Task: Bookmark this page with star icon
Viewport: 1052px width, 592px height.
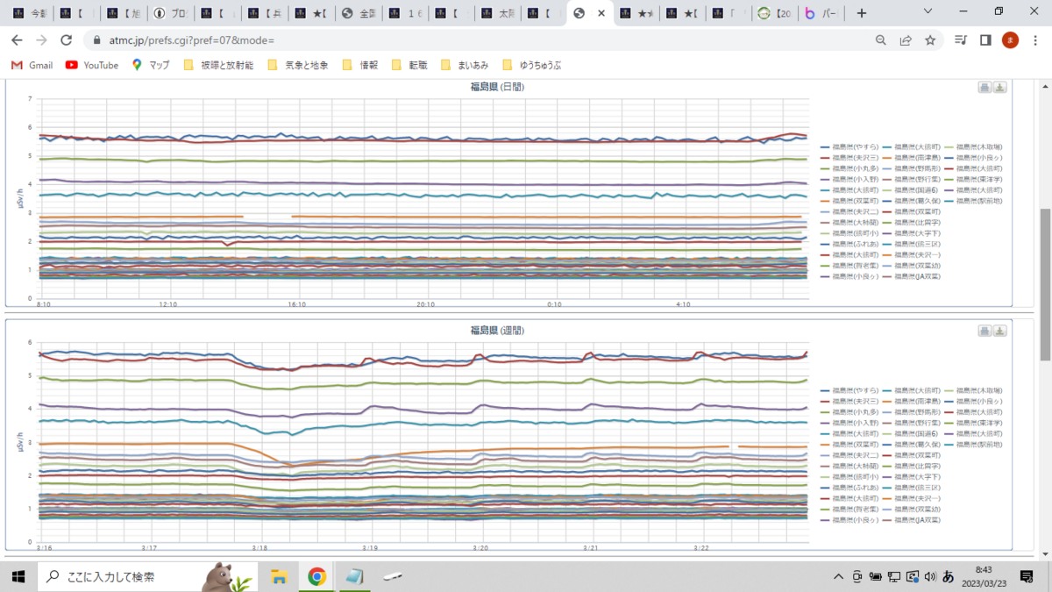Action: point(930,40)
